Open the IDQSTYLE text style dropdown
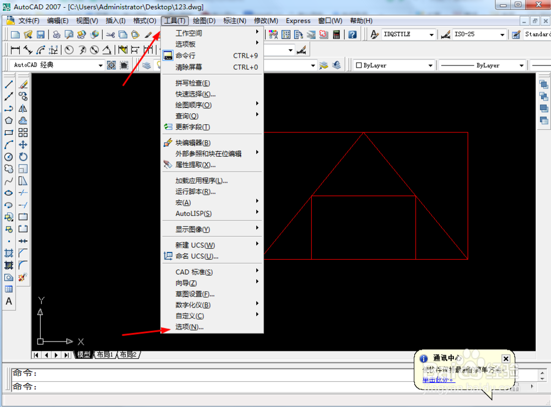This screenshot has height=407, width=551. click(x=431, y=35)
